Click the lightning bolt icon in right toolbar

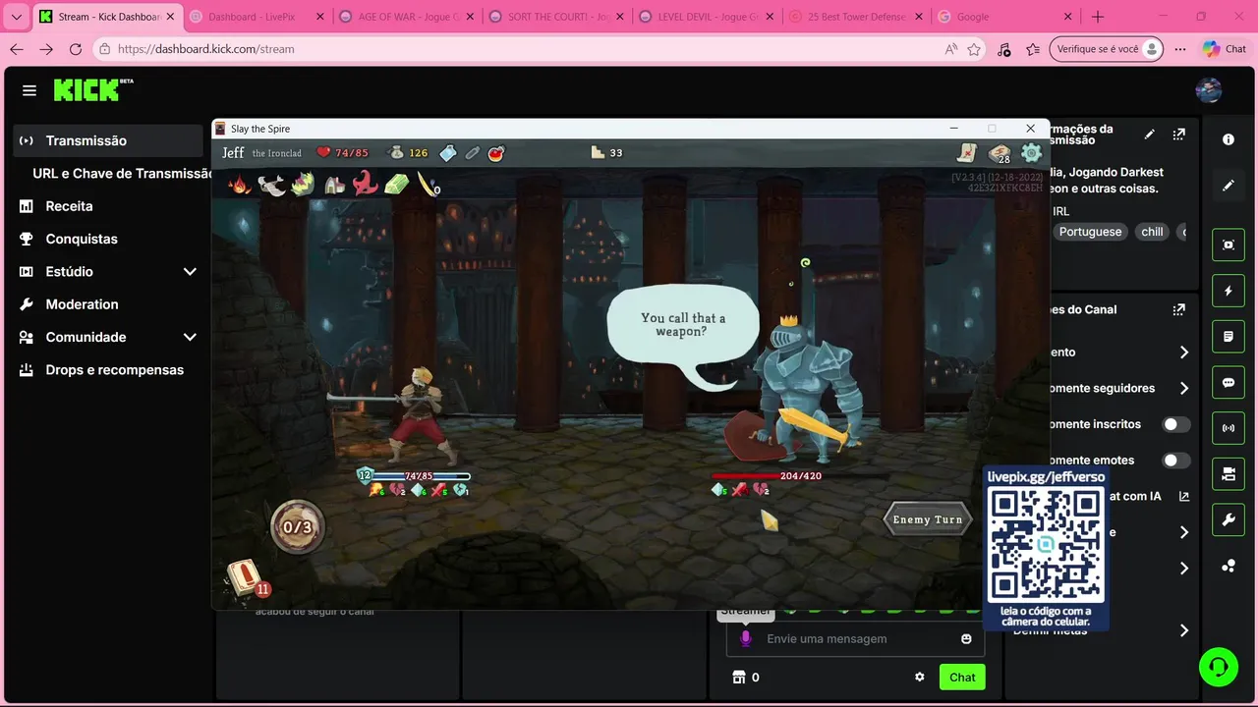(x=1229, y=291)
